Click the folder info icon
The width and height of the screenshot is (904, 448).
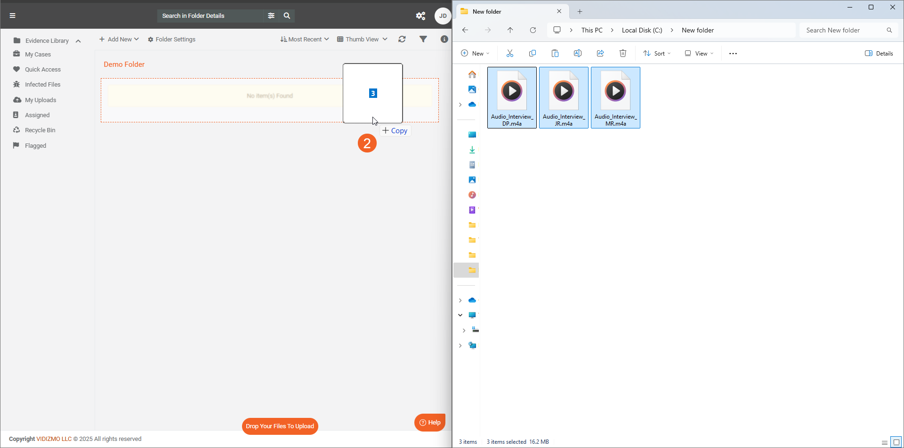click(x=444, y=40)
